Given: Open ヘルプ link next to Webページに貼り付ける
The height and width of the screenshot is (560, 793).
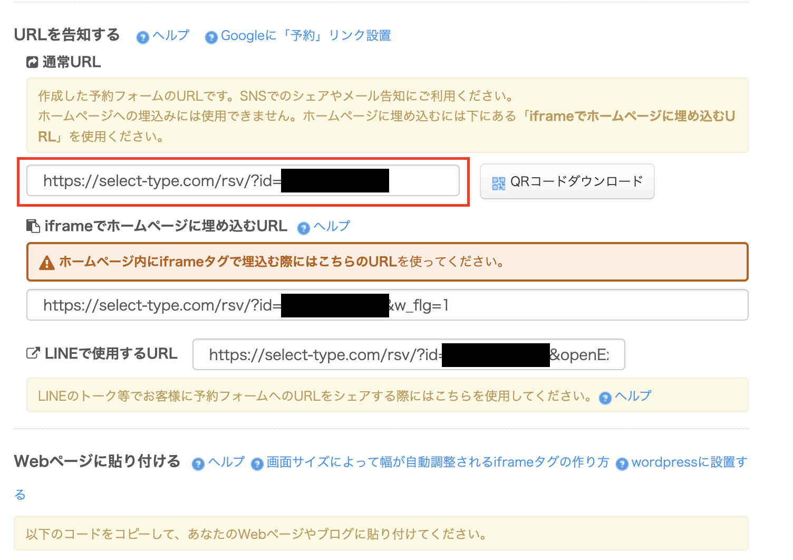Looking at the screenshot, I should click(227, 462).
